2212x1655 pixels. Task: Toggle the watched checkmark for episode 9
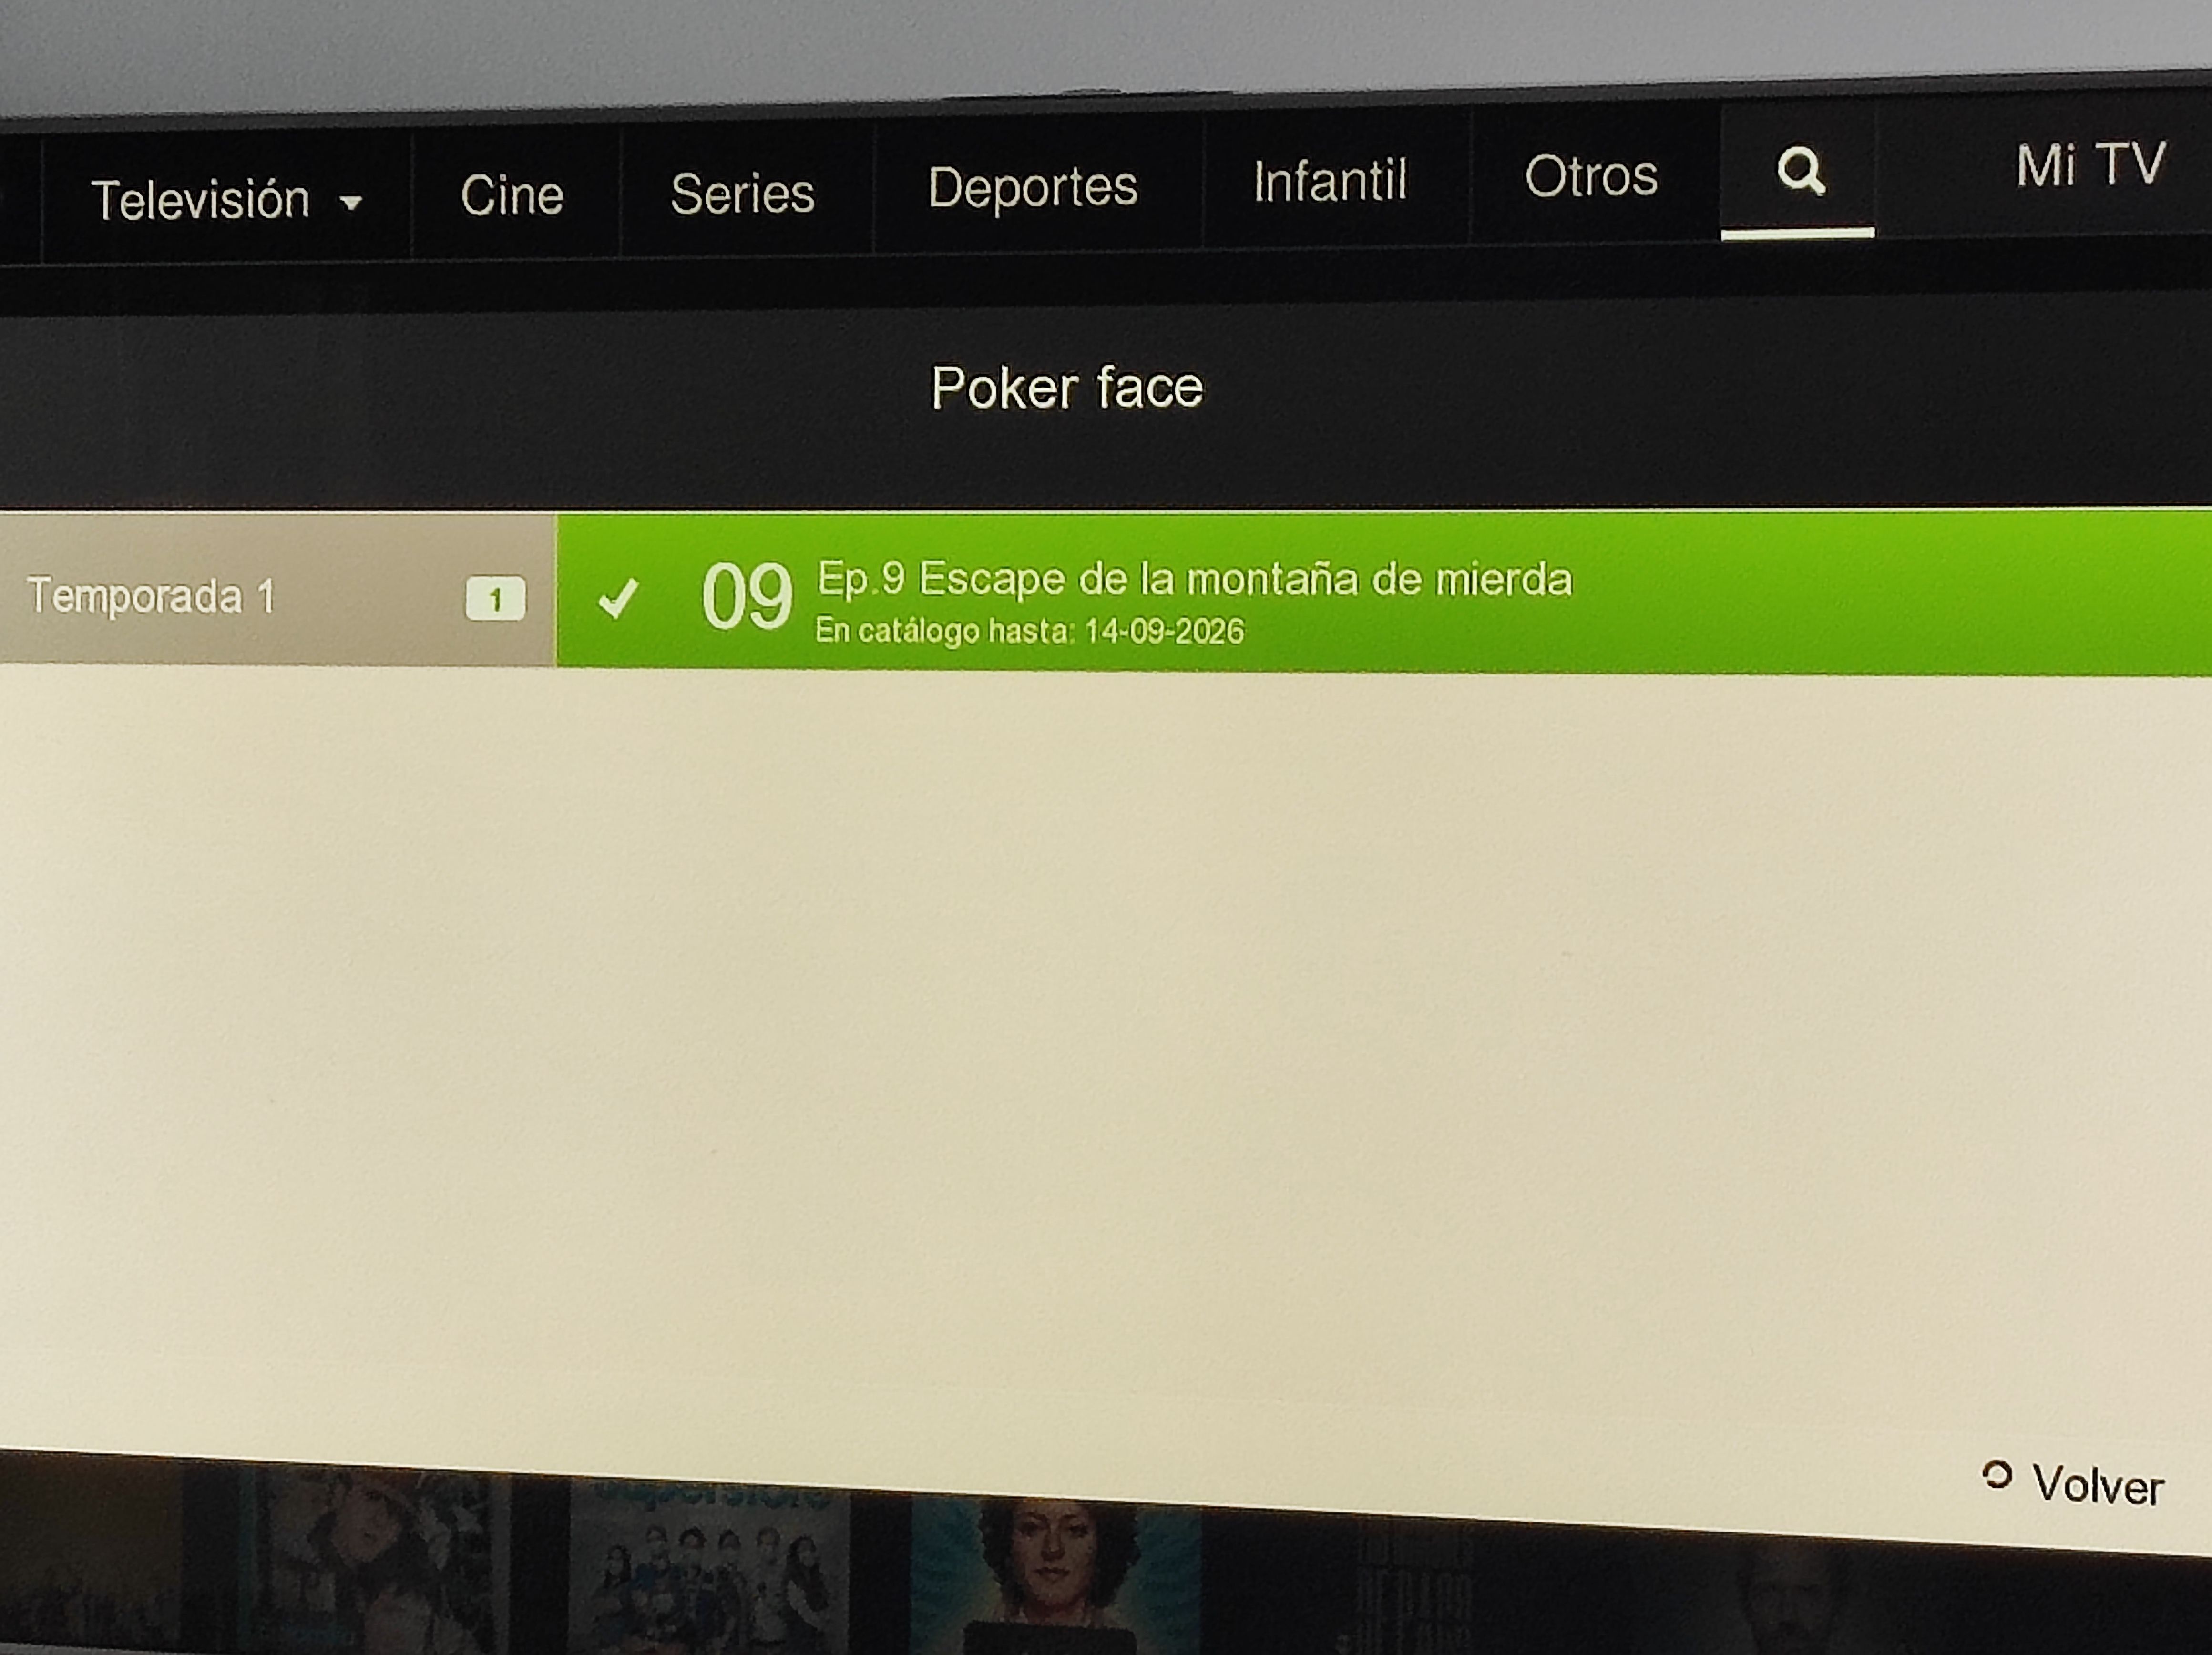pos(618,599)
